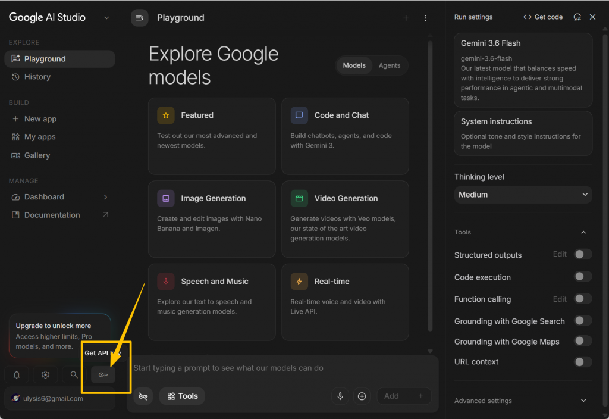Open ulysis6@gmail.com account menu
The image size is (609, 419).
(x=60, y=398)
